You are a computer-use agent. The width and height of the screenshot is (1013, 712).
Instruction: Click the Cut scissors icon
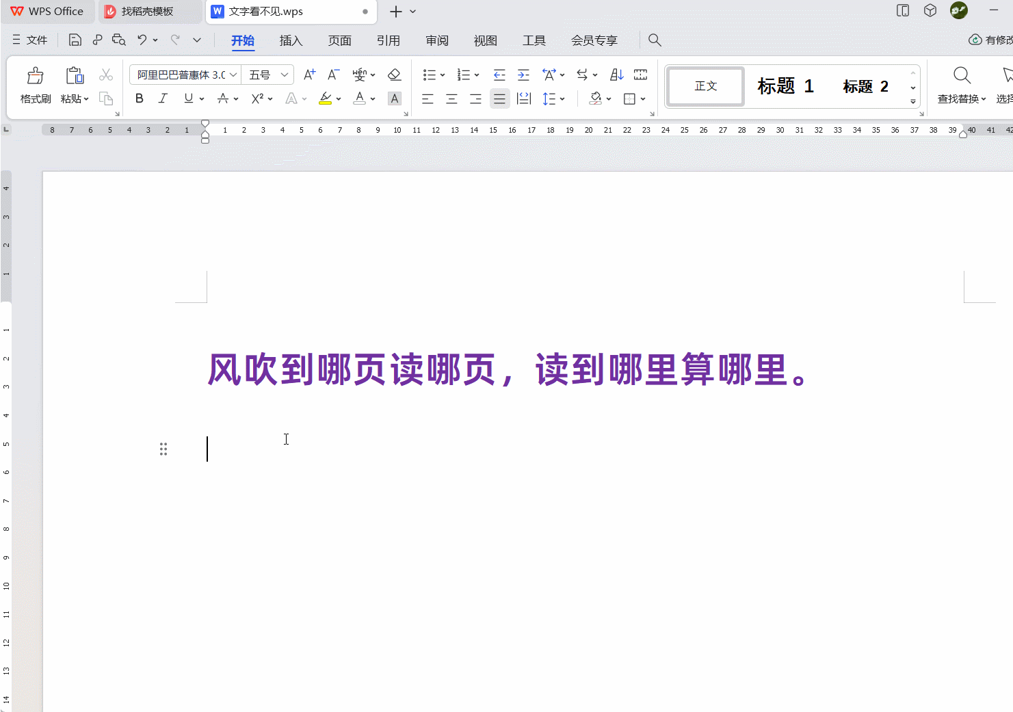pos(106,75)
